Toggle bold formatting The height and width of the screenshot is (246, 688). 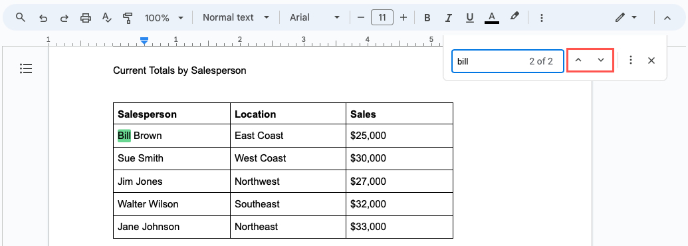(x=427, y=18)
